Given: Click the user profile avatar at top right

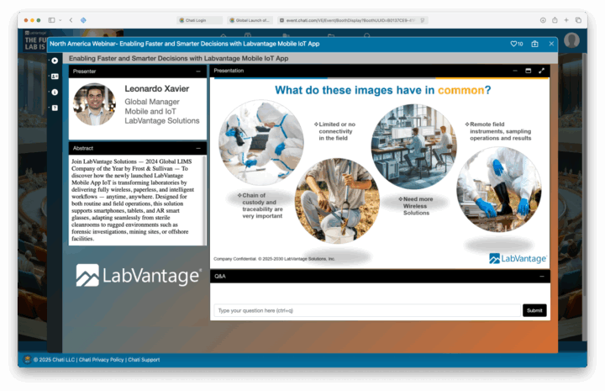Looking at the screenshot, I should pyautogui.click(x=572, y=40).
